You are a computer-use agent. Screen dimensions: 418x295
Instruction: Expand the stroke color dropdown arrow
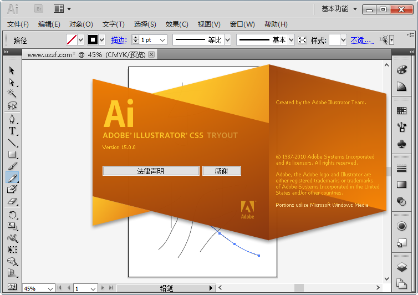(x=101, y=40)
